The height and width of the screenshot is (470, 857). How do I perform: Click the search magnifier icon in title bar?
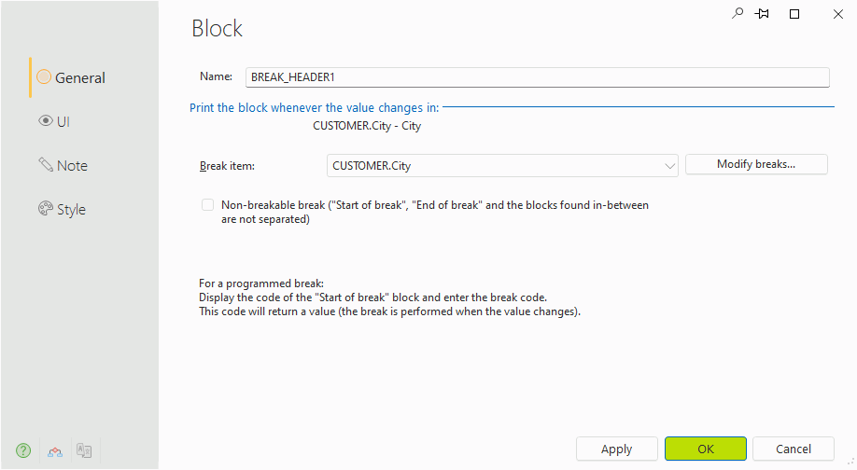(738, 13)
